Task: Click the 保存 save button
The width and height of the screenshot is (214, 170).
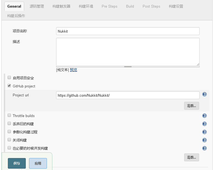Action: coord(17,163)
